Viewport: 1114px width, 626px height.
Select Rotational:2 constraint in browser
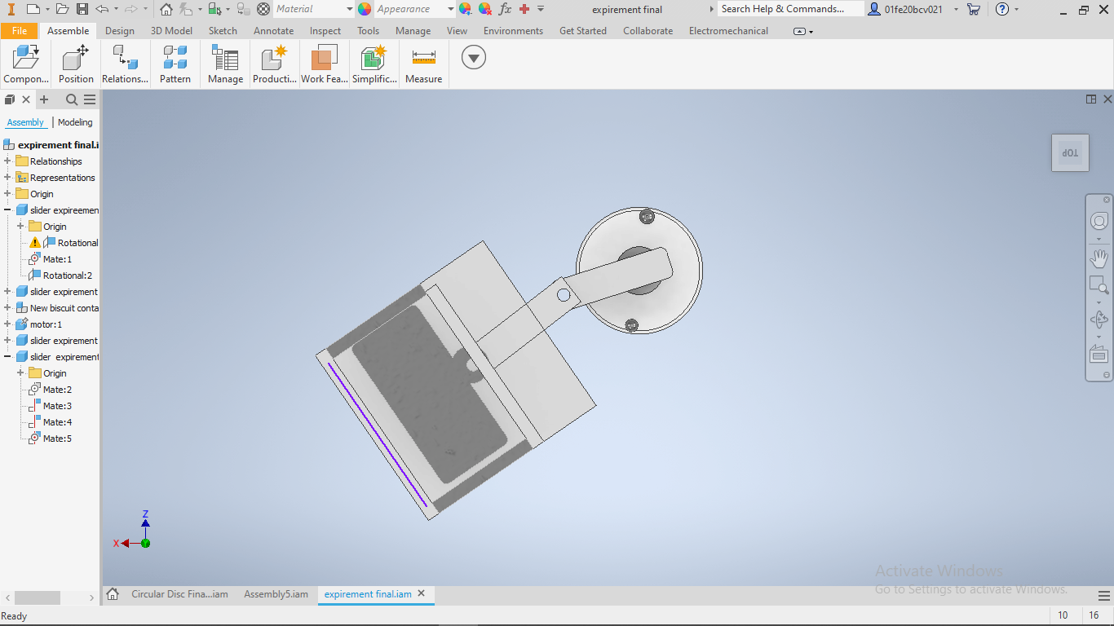68,276
